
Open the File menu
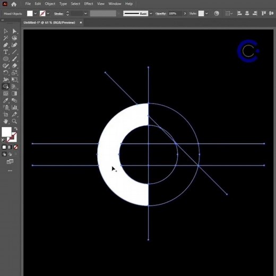(x=28, y=4)
